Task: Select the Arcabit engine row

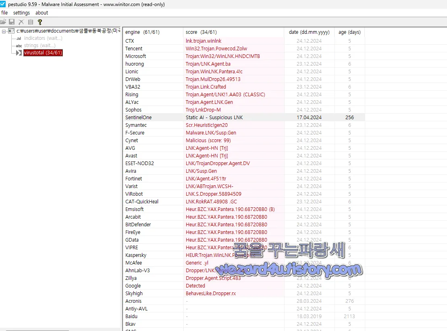Action: 244,217
